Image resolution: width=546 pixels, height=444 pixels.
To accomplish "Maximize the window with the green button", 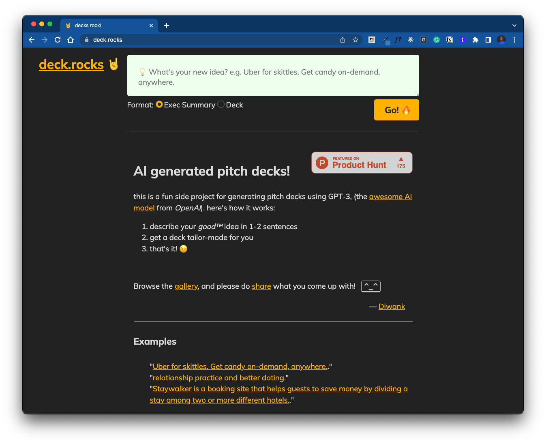I will point(50,24).
